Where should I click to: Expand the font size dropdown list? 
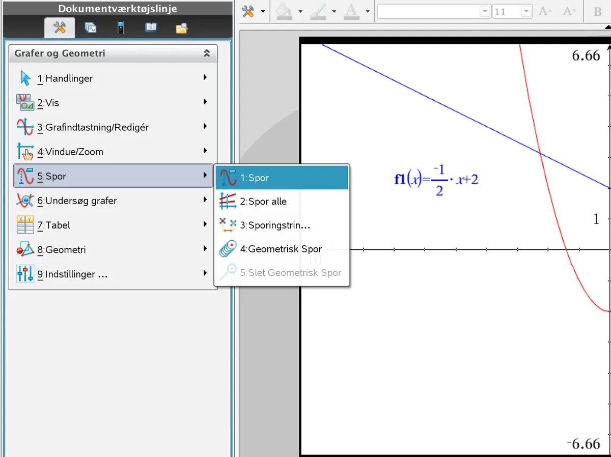[526, 11]
